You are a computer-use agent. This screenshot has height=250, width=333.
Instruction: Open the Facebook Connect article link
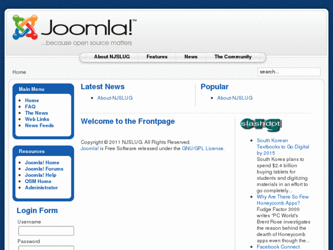(278, 247)
